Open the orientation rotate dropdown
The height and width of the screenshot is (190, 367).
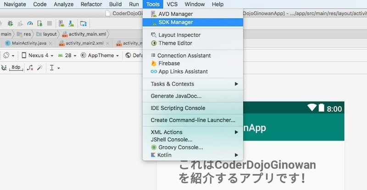(9, 55)
